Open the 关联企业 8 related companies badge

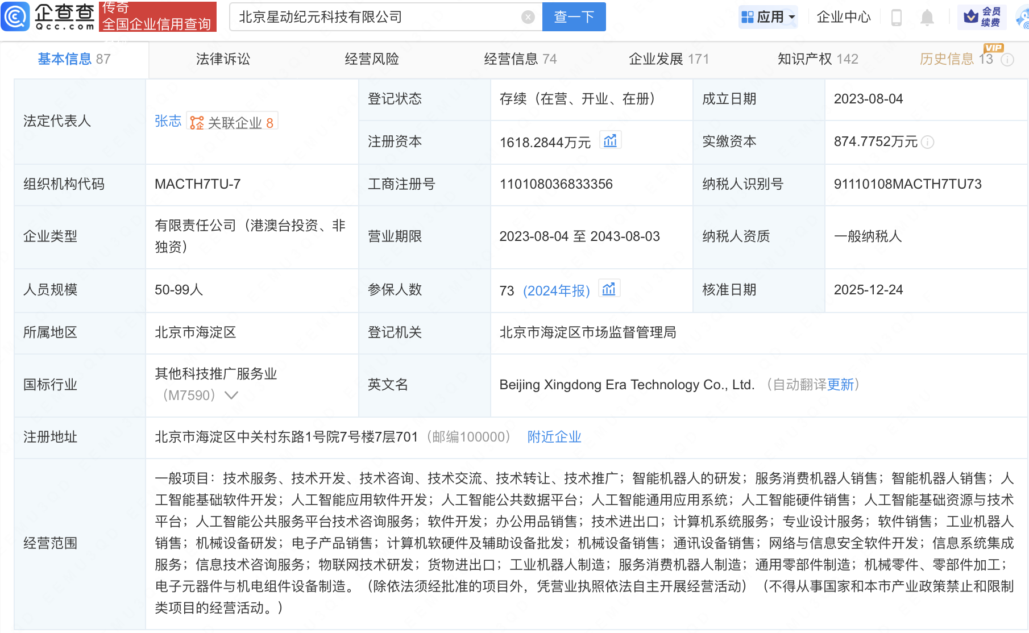point(232,122)
